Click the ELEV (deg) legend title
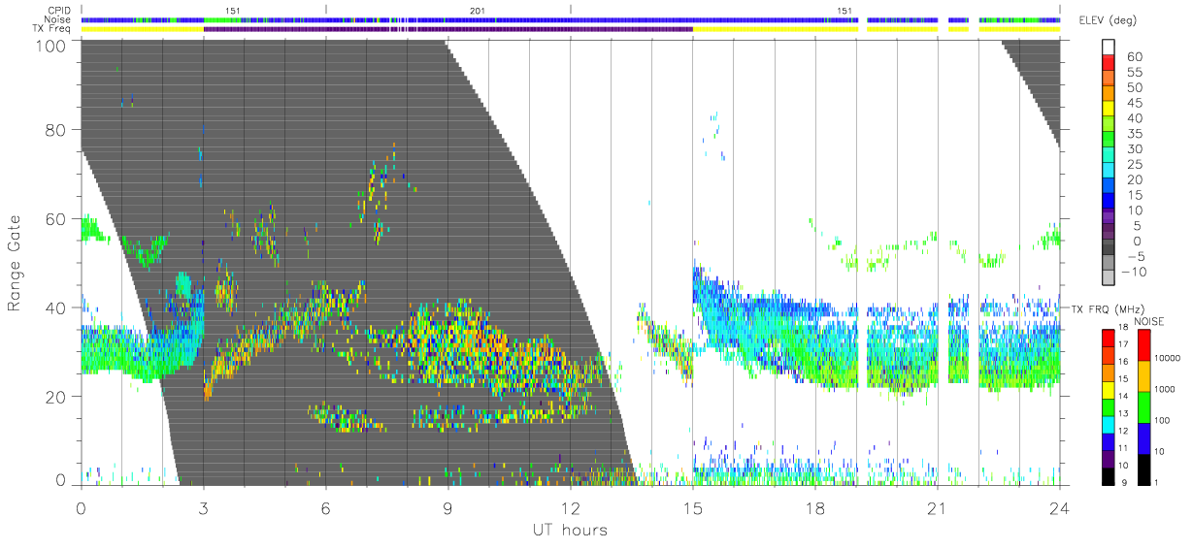Screen dimensions: 1192x550 [1108, 21]
